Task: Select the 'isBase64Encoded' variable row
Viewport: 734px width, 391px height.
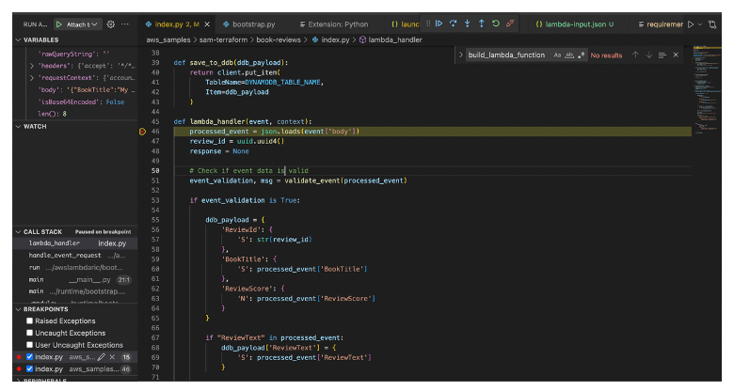Action: tap(76, 102)
